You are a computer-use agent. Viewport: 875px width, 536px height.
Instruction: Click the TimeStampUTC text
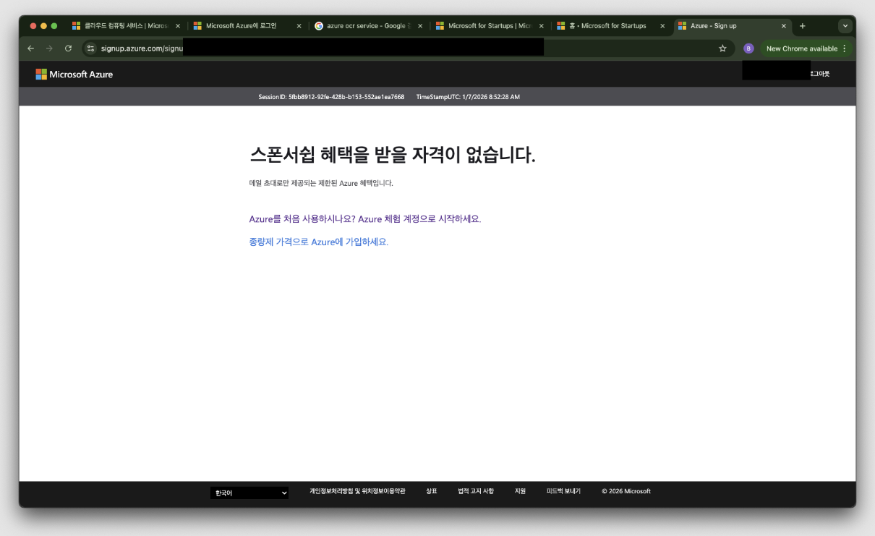468,97
